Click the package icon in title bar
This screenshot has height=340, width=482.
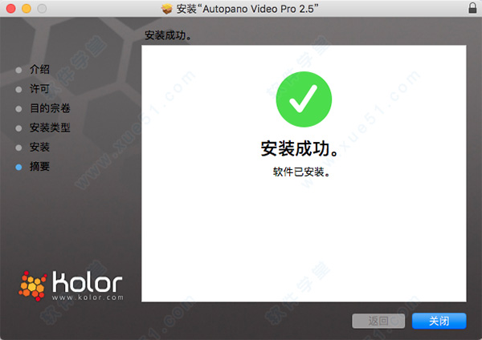coord(167,9)
